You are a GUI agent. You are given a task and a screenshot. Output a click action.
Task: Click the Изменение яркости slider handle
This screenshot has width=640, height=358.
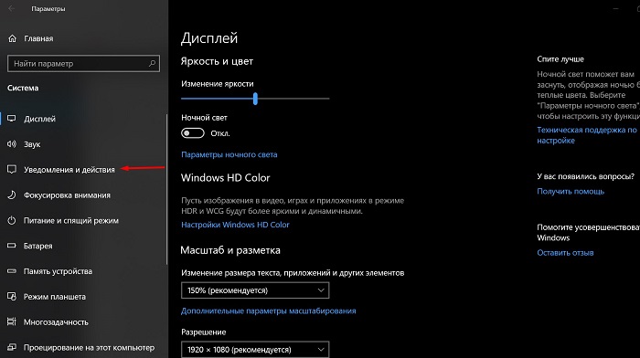click(255, 99)
